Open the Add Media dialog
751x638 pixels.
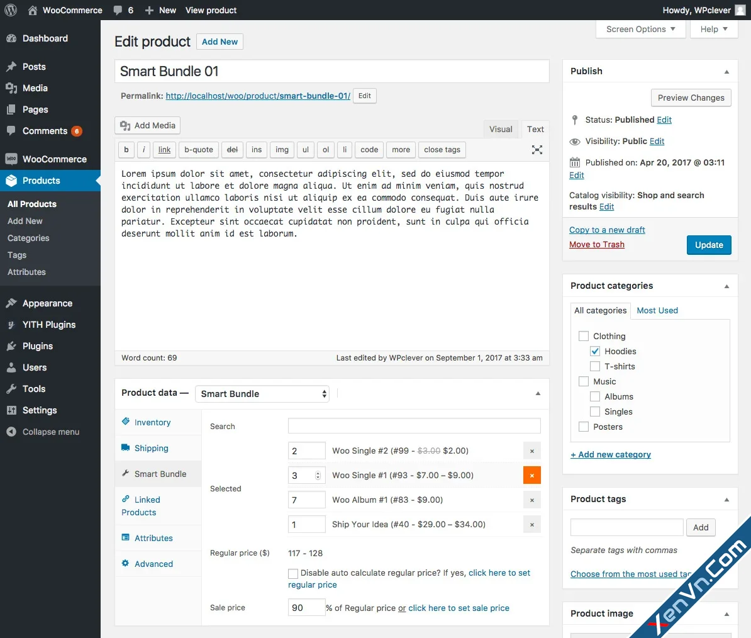tap(147, 125)
